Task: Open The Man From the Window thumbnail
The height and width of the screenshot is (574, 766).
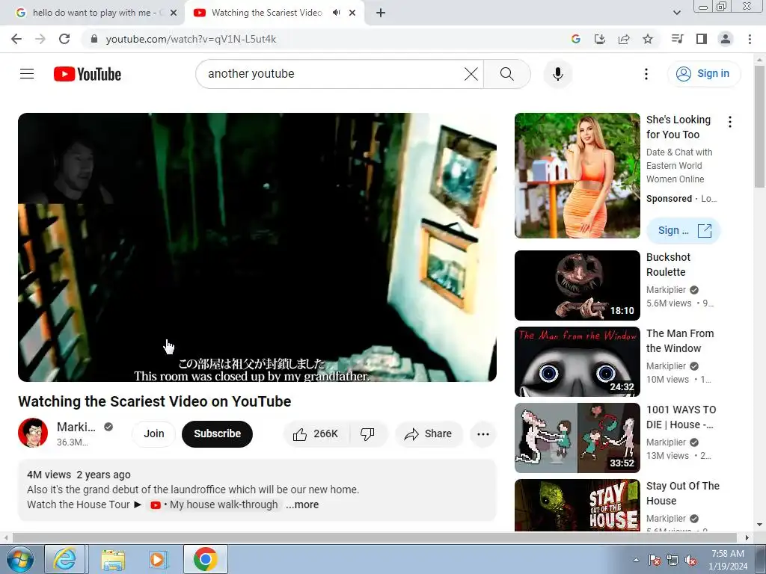Action: [577, 362]
